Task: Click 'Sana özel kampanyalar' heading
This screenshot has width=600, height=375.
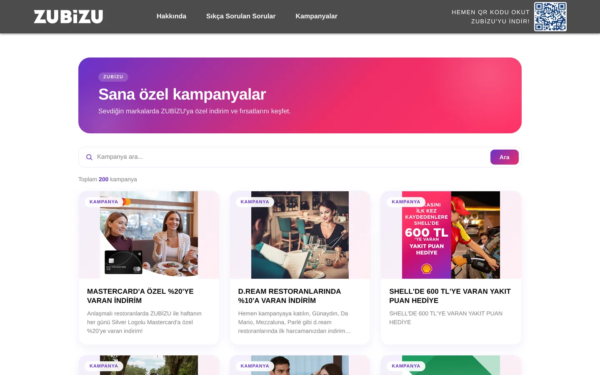Action: point(182,95)
